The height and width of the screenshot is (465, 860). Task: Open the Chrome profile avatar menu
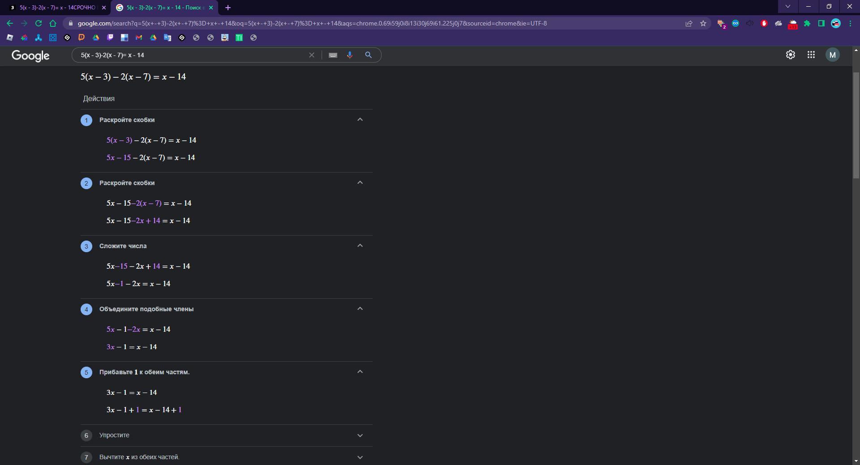pos(836,23)
